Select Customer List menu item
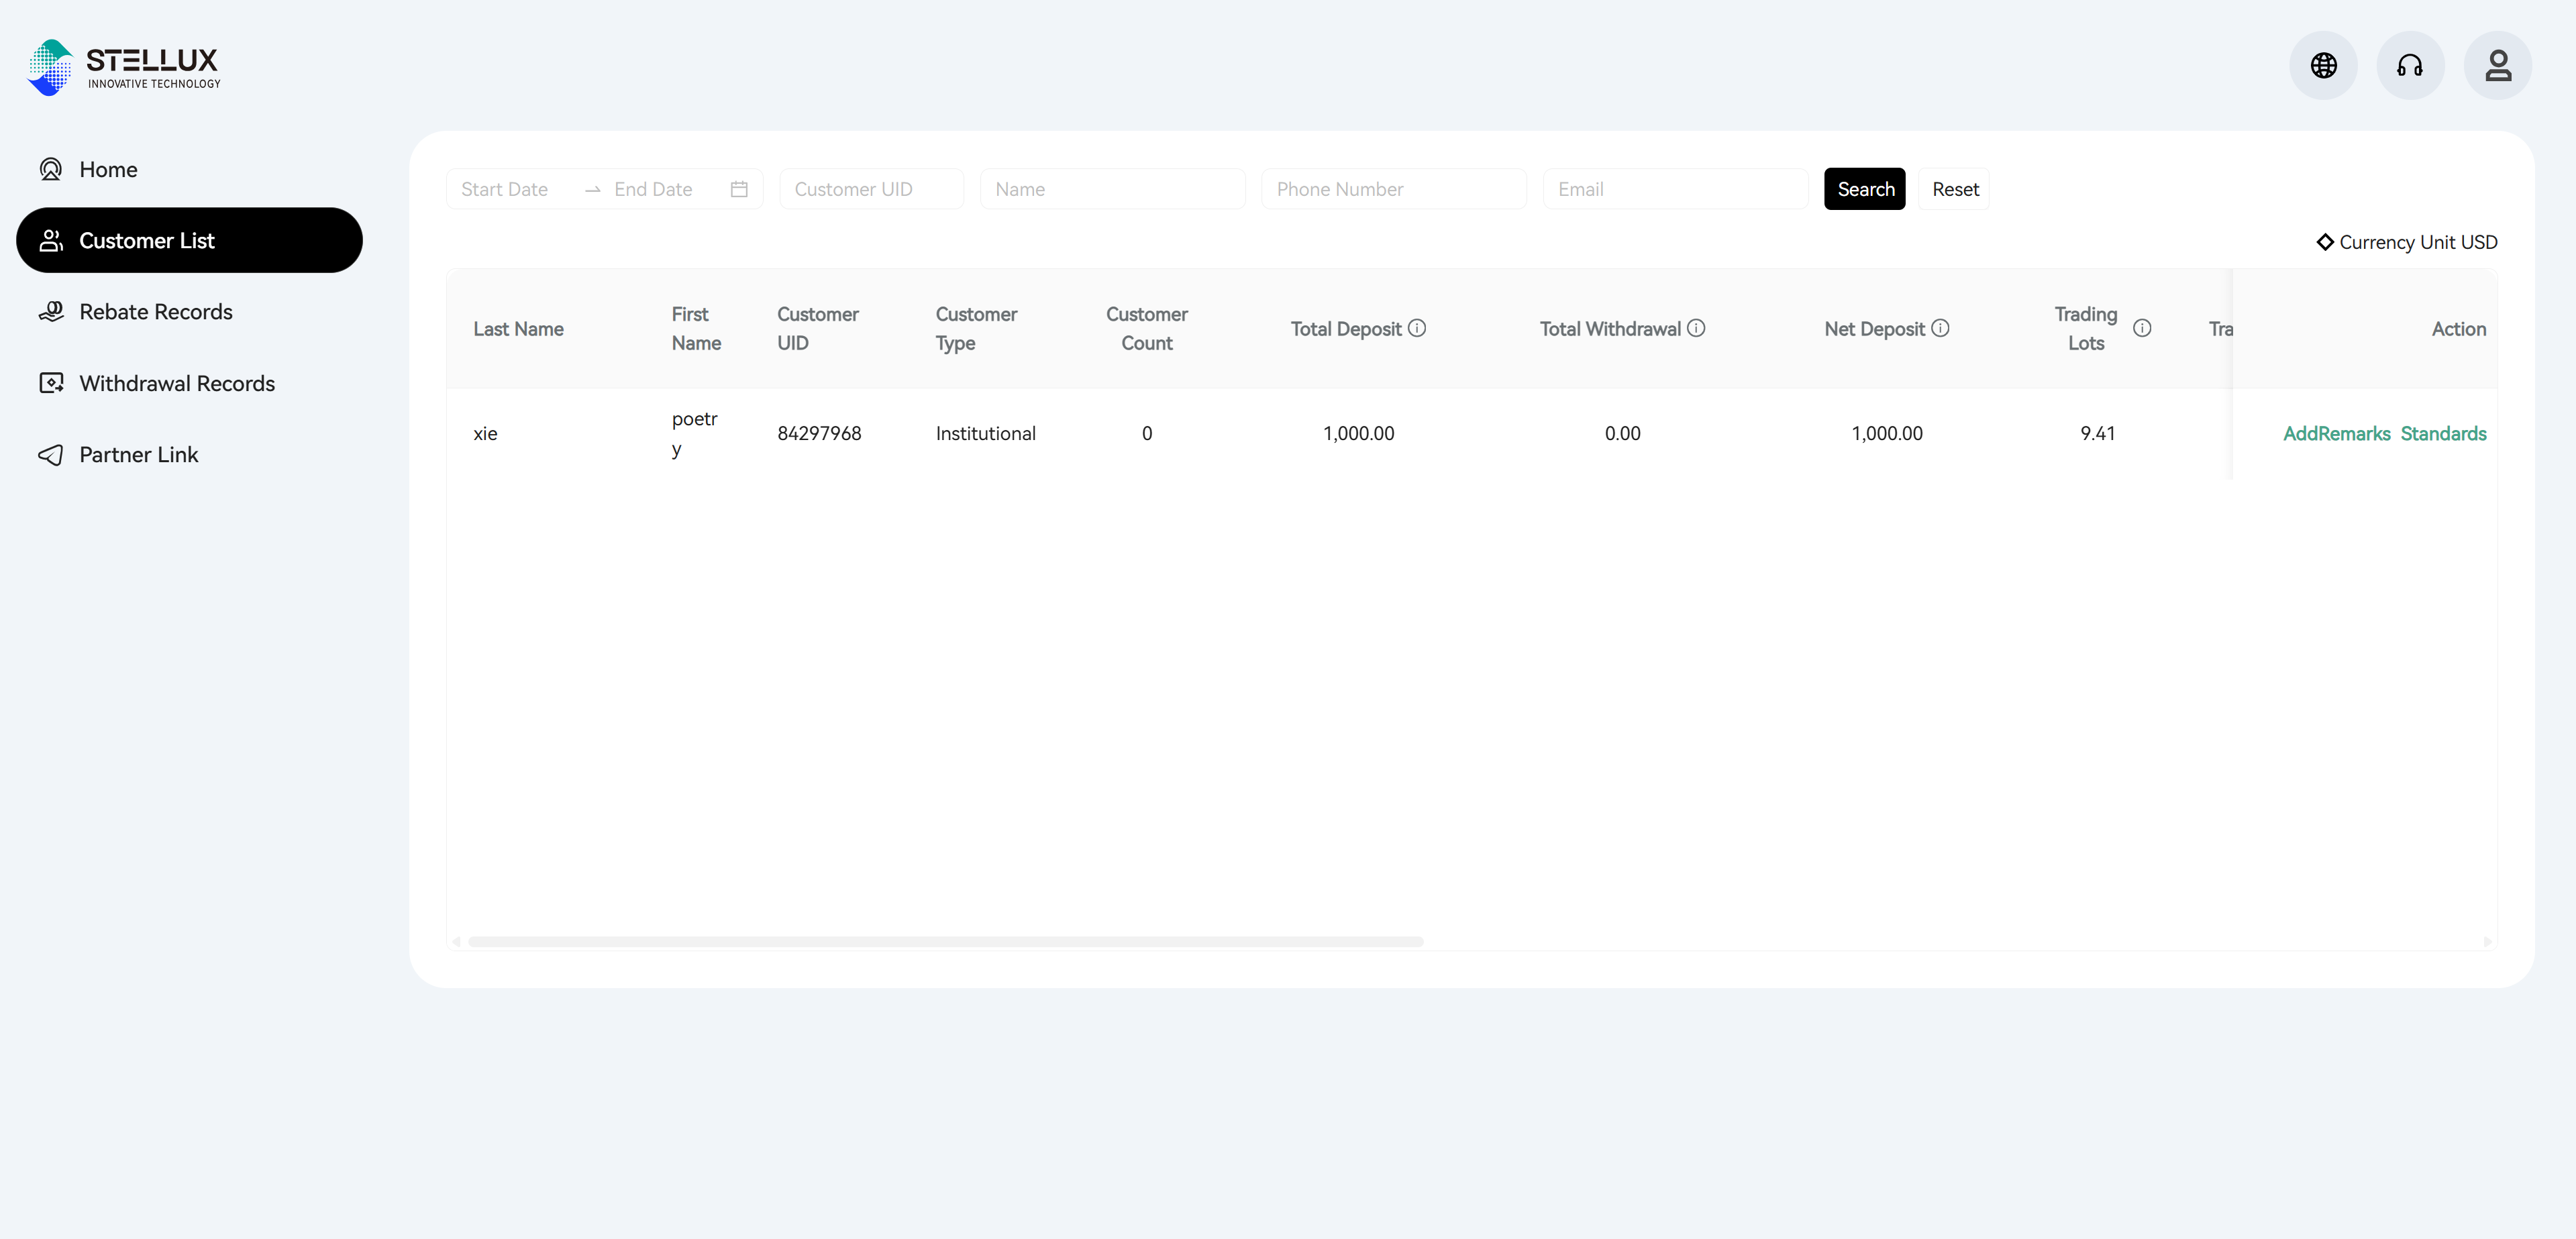2576x1239 pixels. coord(189,240)
